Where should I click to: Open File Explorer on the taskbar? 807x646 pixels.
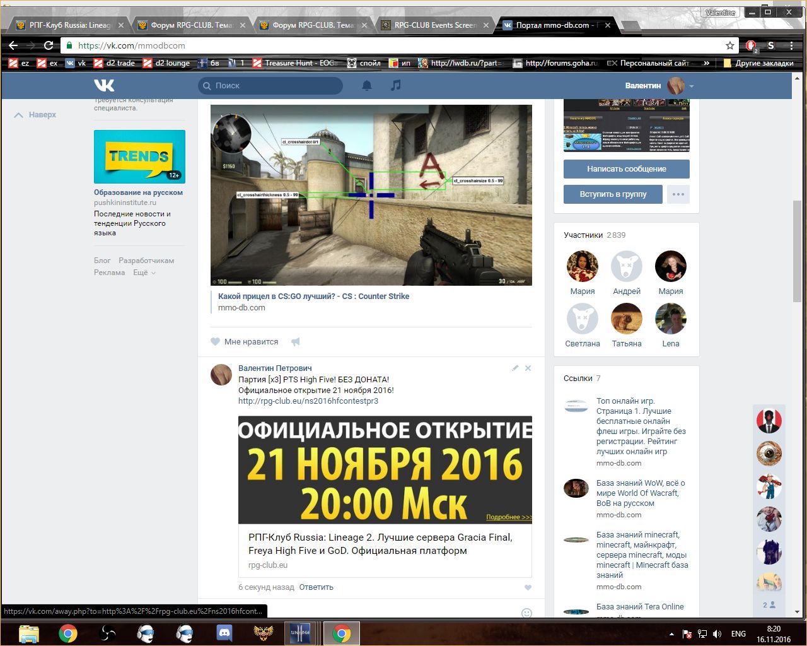(x=28, y=633)
